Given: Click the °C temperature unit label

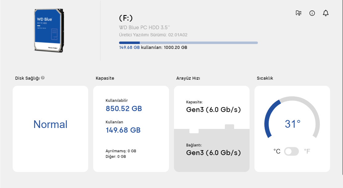Looking at the screenshot, I should coord(277,151).
